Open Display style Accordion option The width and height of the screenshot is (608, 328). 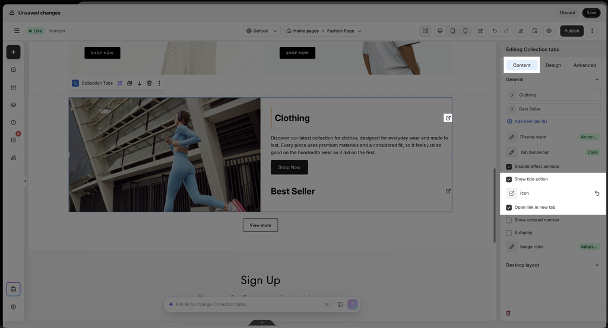click(x=588, y=137)
